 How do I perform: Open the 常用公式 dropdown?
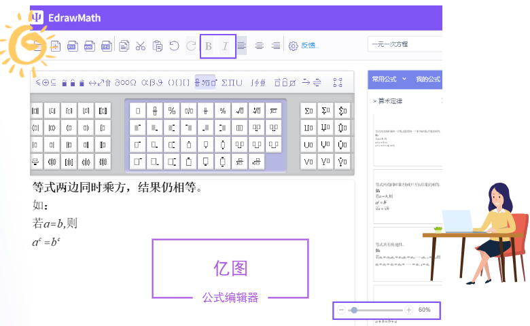point(389,79)
